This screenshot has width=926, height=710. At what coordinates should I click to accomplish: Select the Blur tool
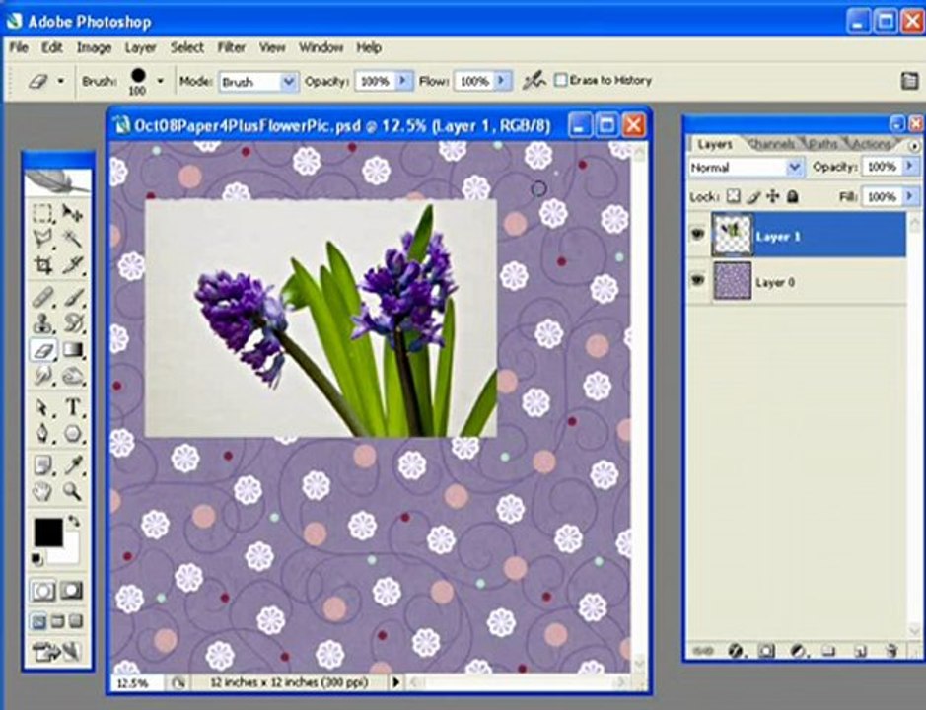tap(42, 376)
